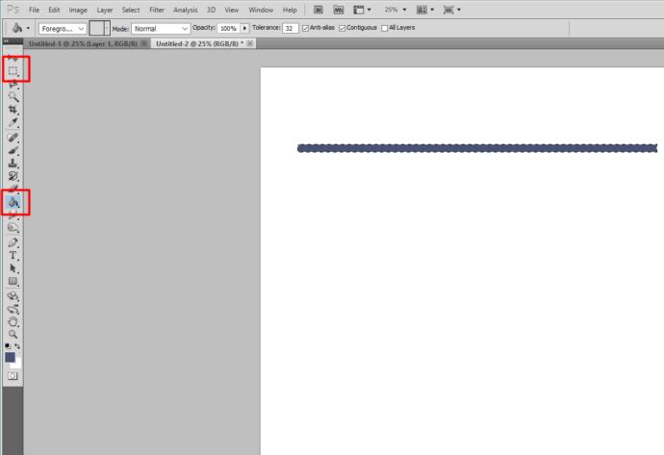Select the Path Selection tool
The width and height of the screenshot is (664, 455).
[x=13, y=268]
